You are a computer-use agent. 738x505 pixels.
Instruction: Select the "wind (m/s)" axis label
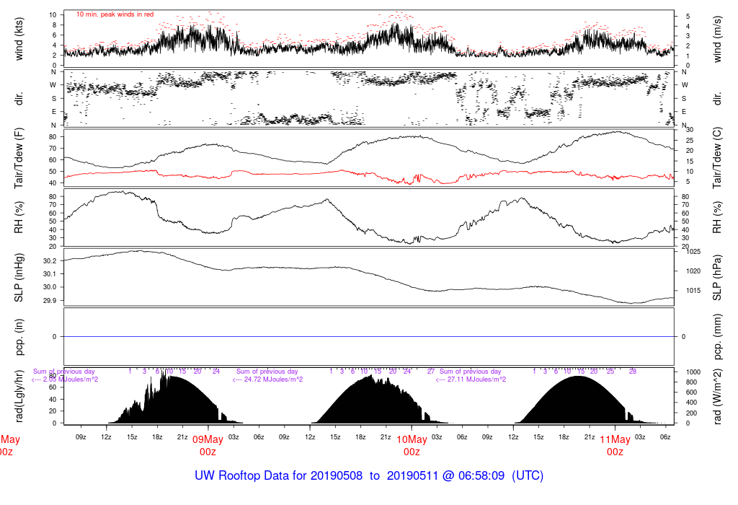click(x=717, y=39)
